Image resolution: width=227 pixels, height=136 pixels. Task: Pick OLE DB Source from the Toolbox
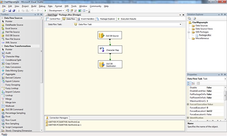coord(12,36)
